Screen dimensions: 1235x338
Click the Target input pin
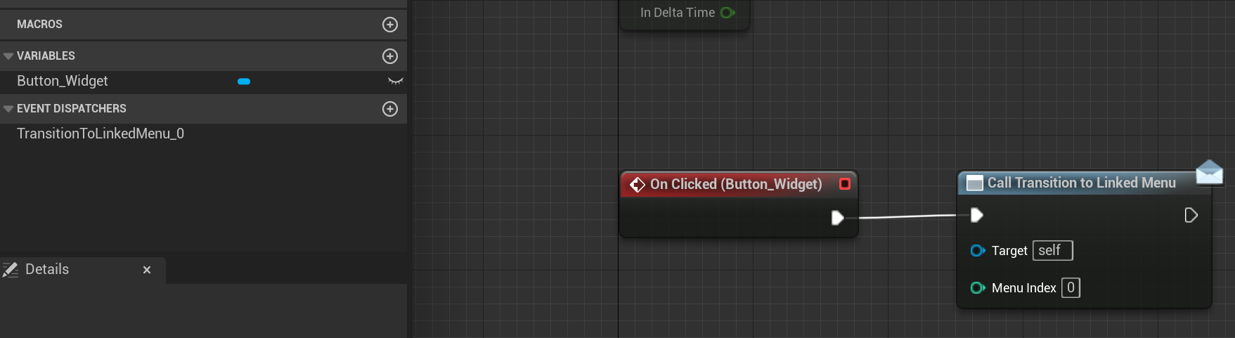[978, 251]
